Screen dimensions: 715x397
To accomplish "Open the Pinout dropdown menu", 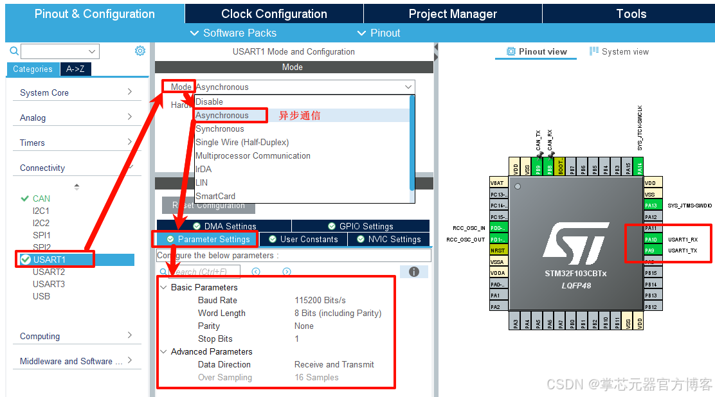I will [379, 33].
